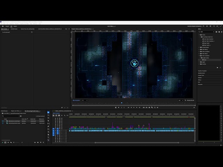Click Export Frame camera icon
Screen dimensions: 223x167
(149, 108)
